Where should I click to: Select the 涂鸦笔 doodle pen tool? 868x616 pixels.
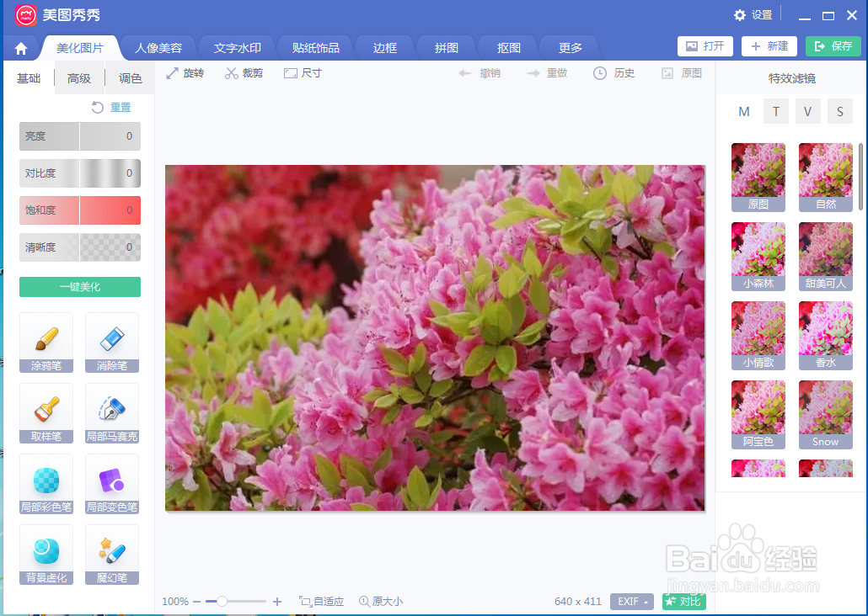(x=46, y=343)
